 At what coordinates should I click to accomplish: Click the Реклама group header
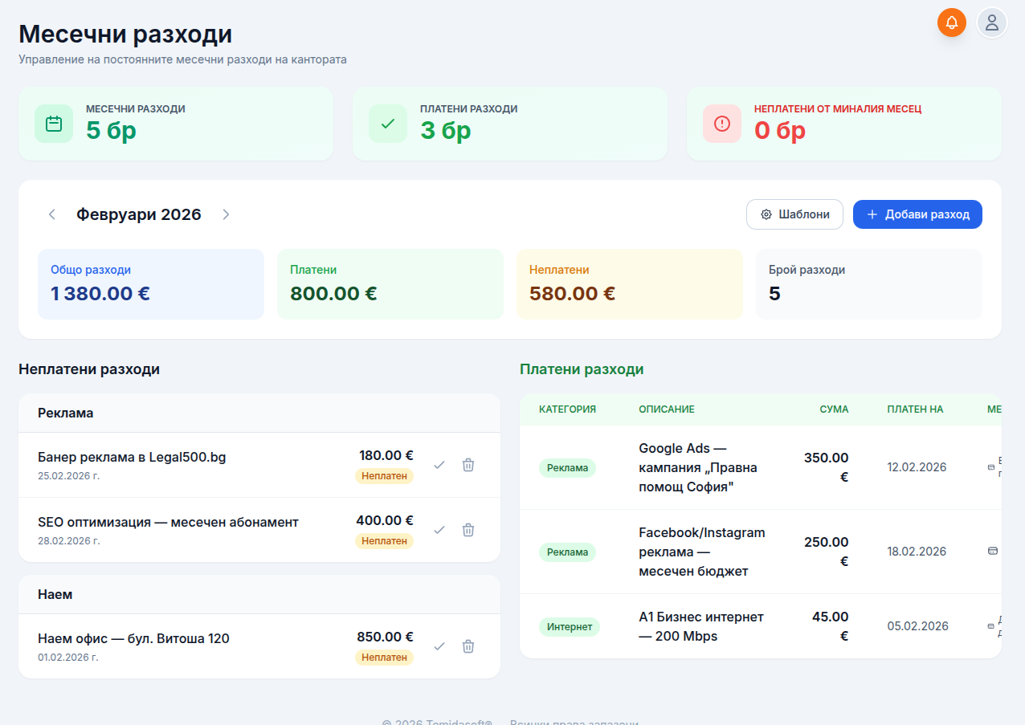259,413
